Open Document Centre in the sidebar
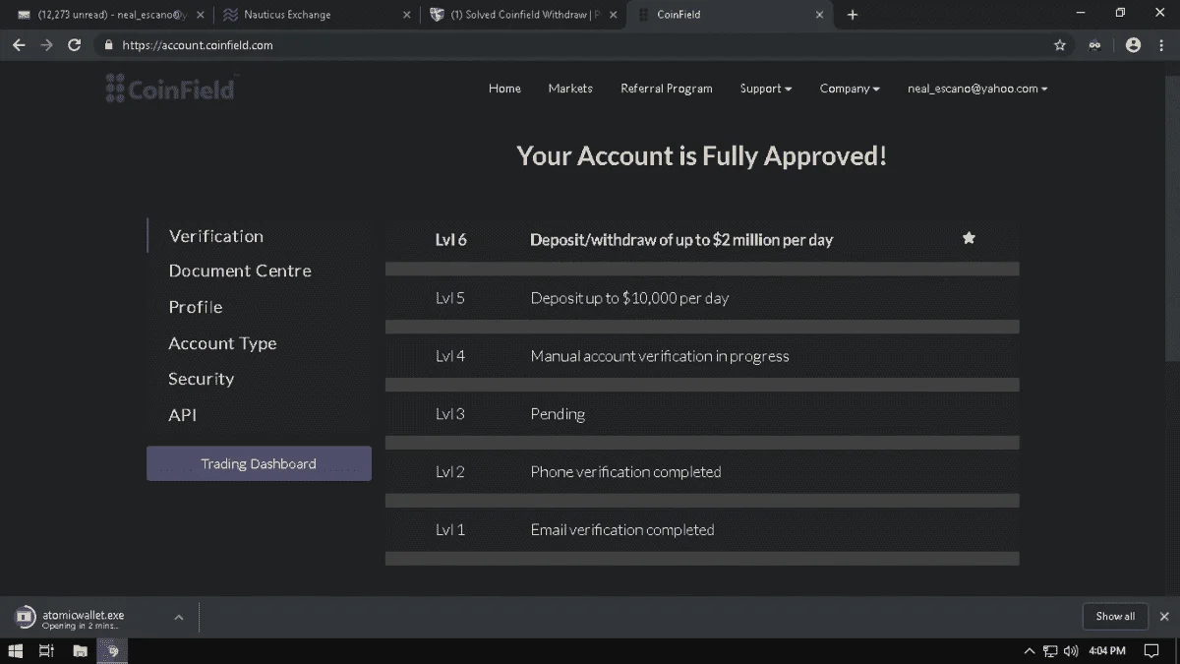Image resolution: width=1180 pixels, height=664 pixels. click(x=240, y=271)
